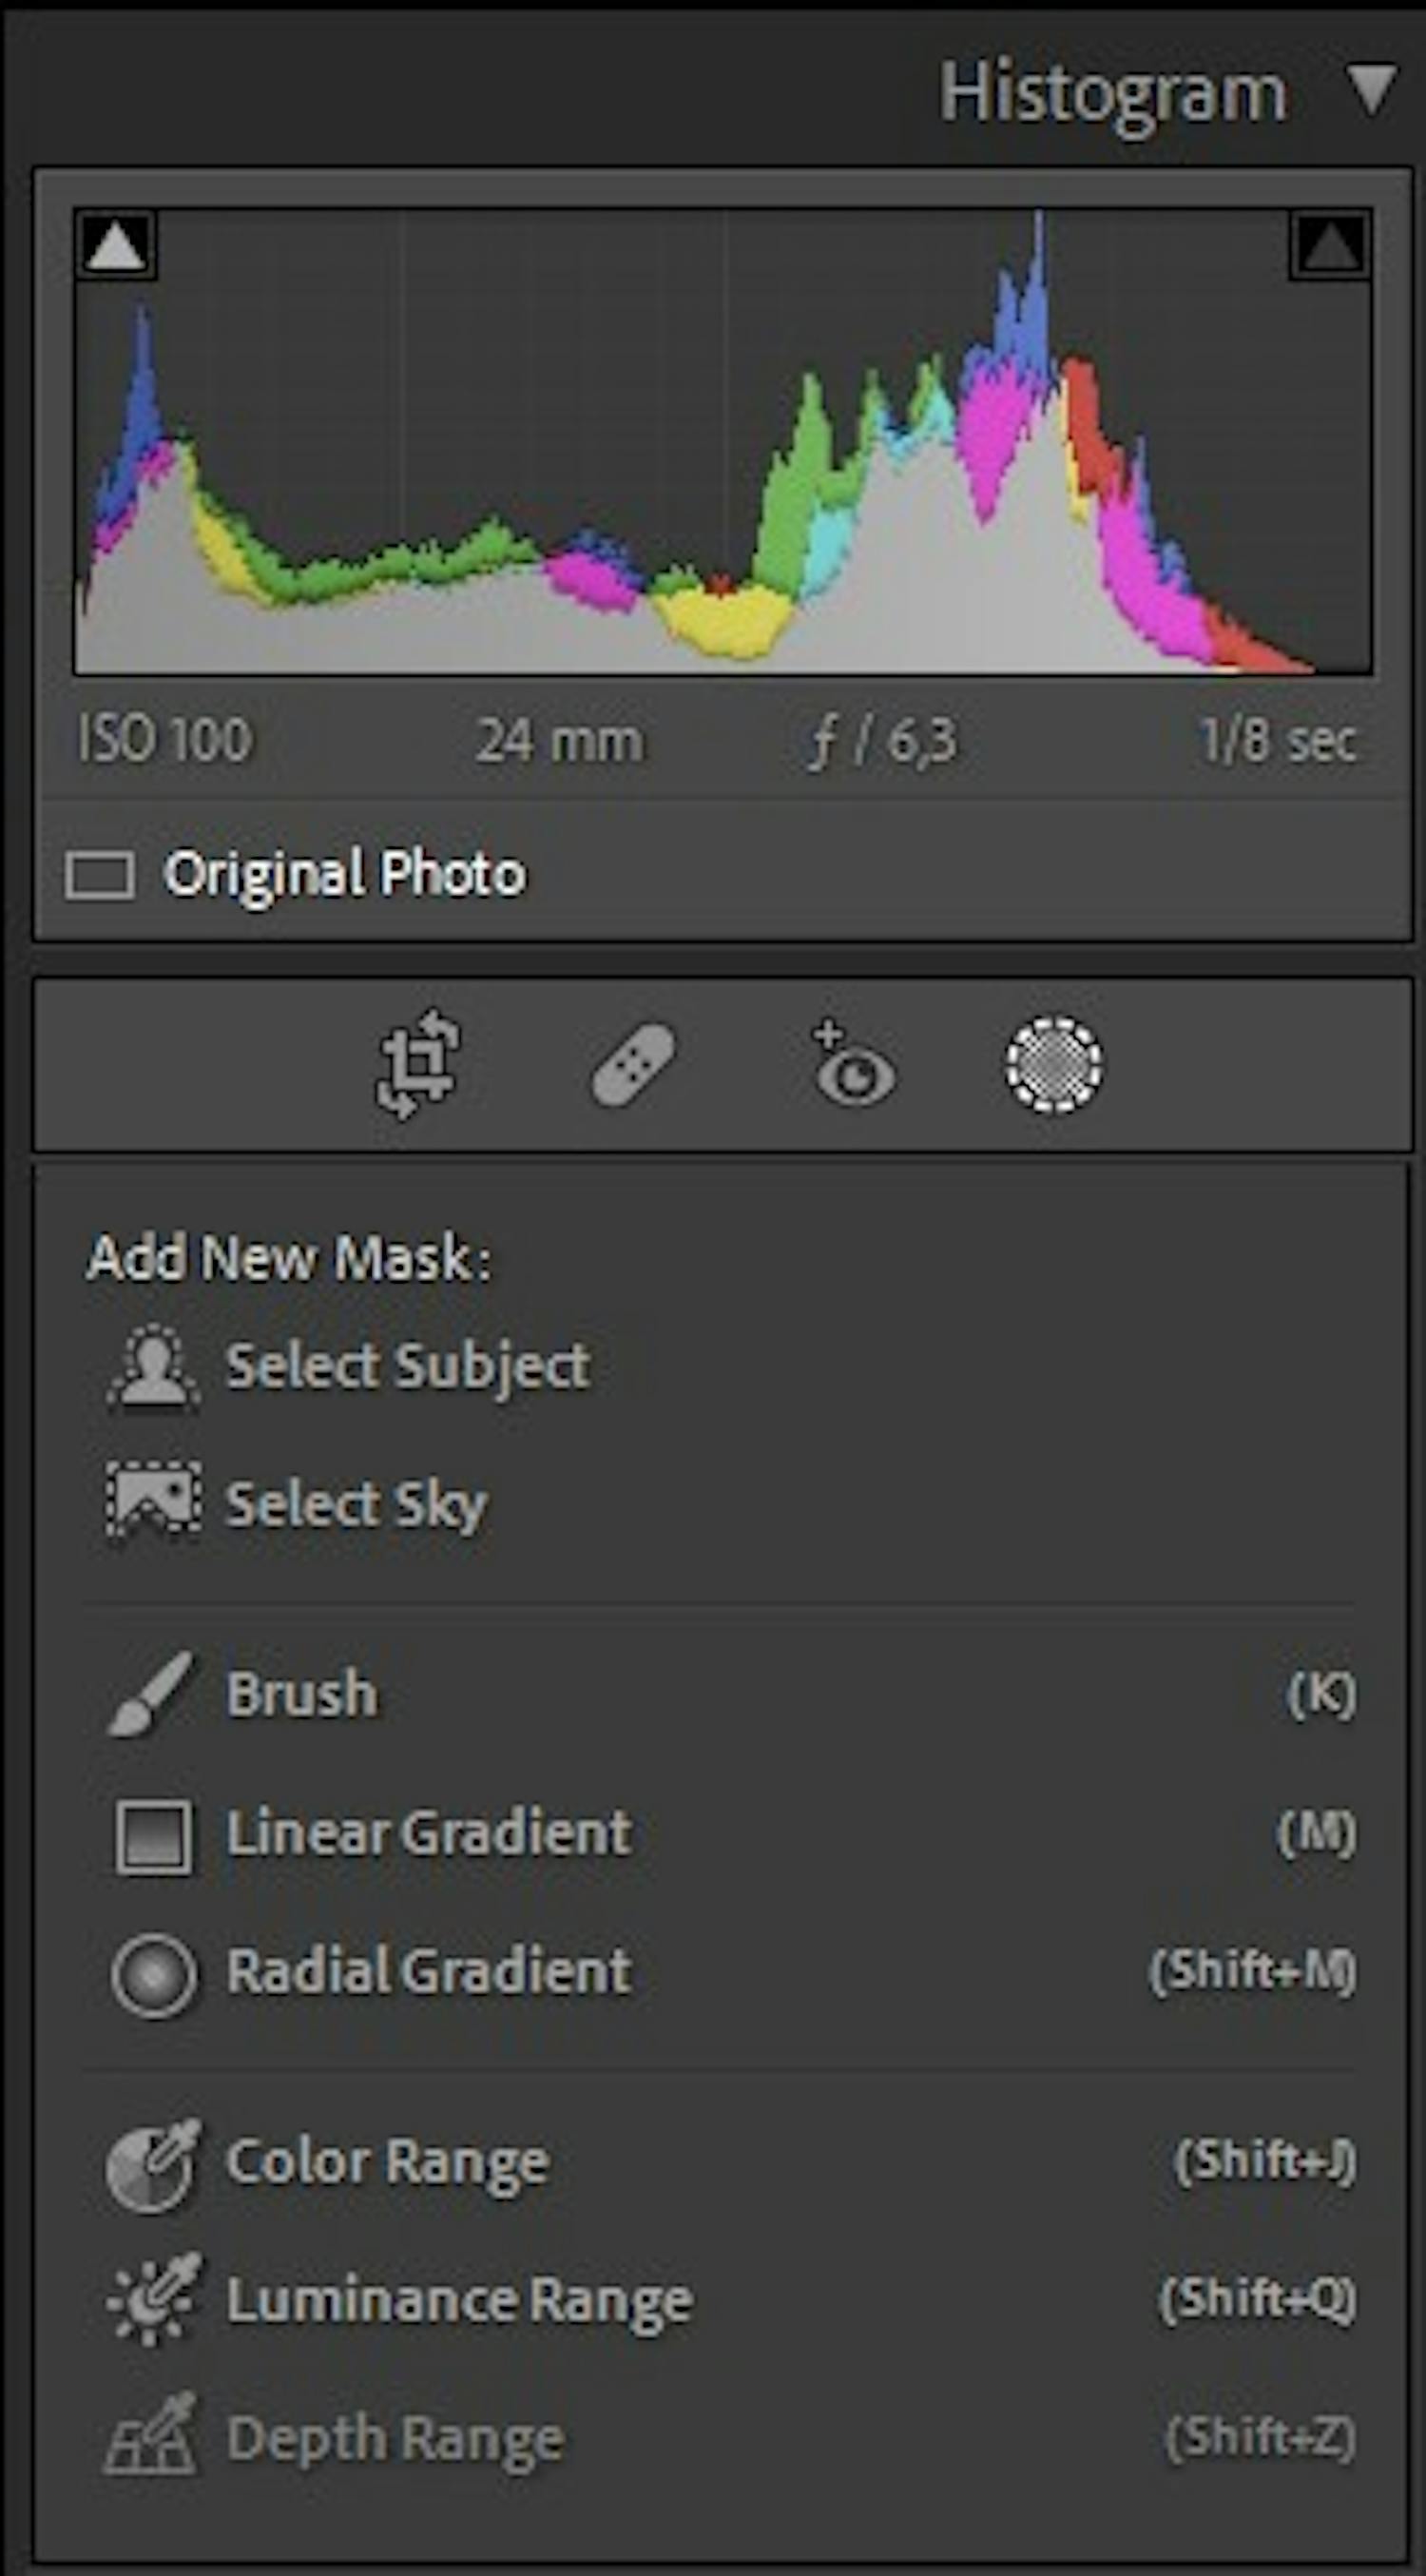This screenshot has height=2576, width=1426.
Task: Click the Masking dotted circle tool icon
Action: click(1053, 1065)
